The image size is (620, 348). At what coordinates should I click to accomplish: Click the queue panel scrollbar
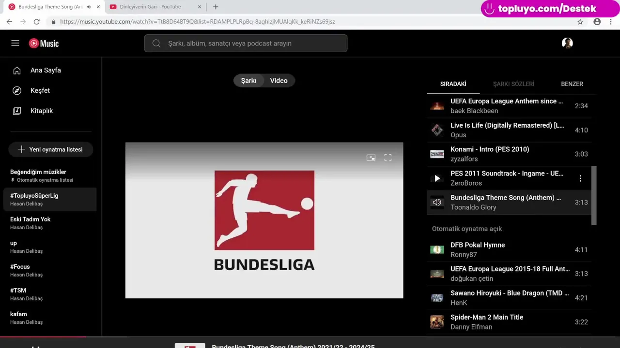click(594, 195)
